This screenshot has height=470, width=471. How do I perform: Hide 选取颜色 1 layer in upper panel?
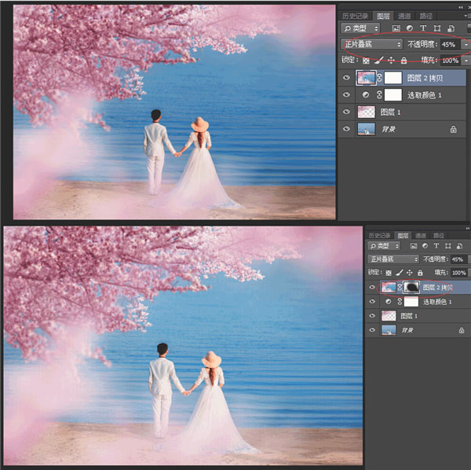point(346,95)
